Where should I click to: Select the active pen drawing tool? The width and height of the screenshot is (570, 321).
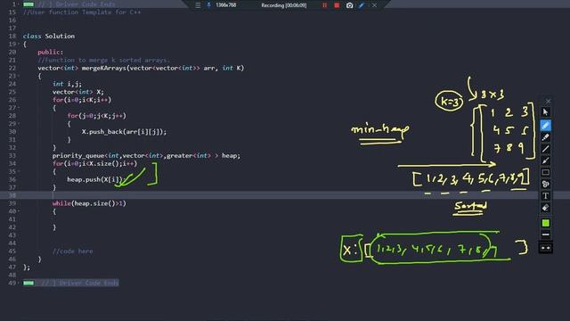pos(545,125)
